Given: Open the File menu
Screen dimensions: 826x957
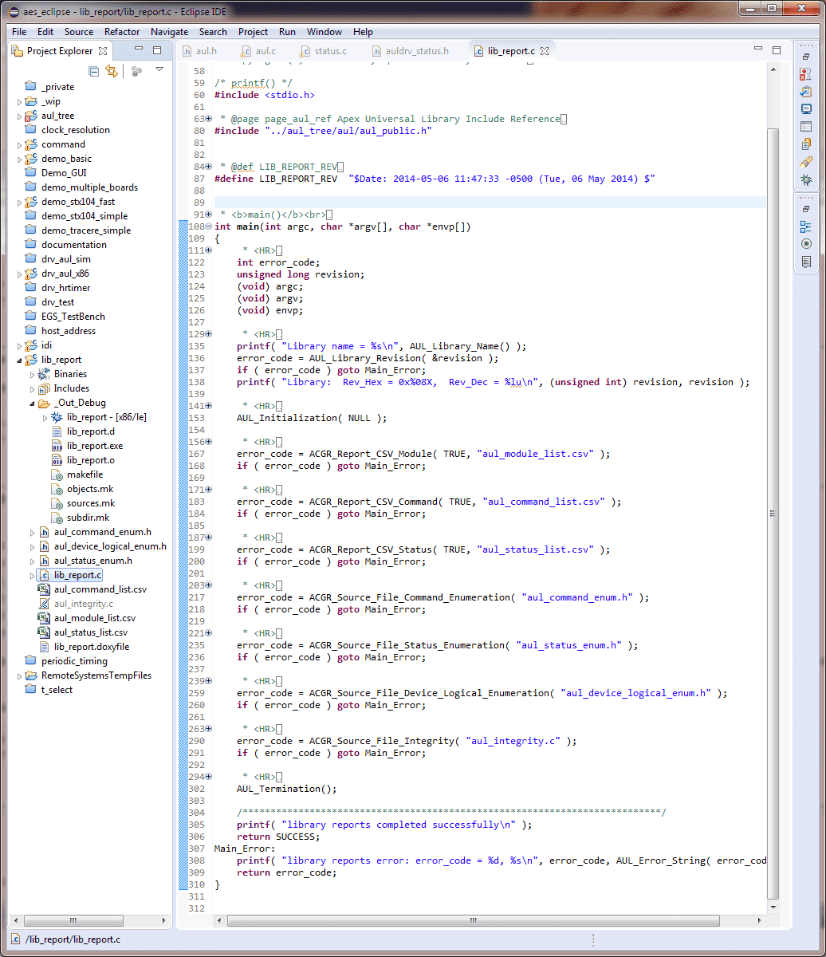Looking at the screenshot, I should pos(19,32).
